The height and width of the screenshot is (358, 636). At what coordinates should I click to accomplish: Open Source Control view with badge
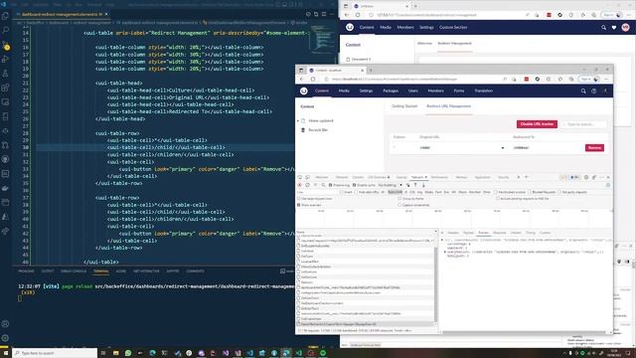5,46
